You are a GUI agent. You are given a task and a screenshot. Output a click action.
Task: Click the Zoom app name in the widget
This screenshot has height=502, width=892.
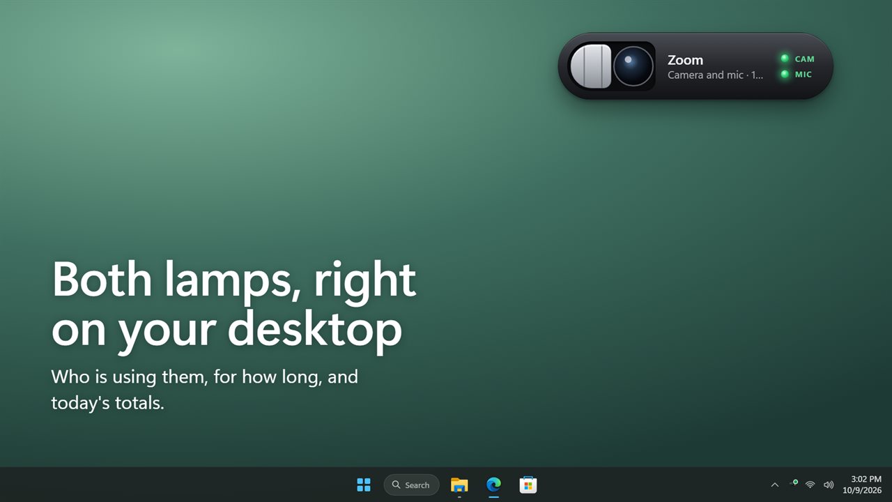685,60
